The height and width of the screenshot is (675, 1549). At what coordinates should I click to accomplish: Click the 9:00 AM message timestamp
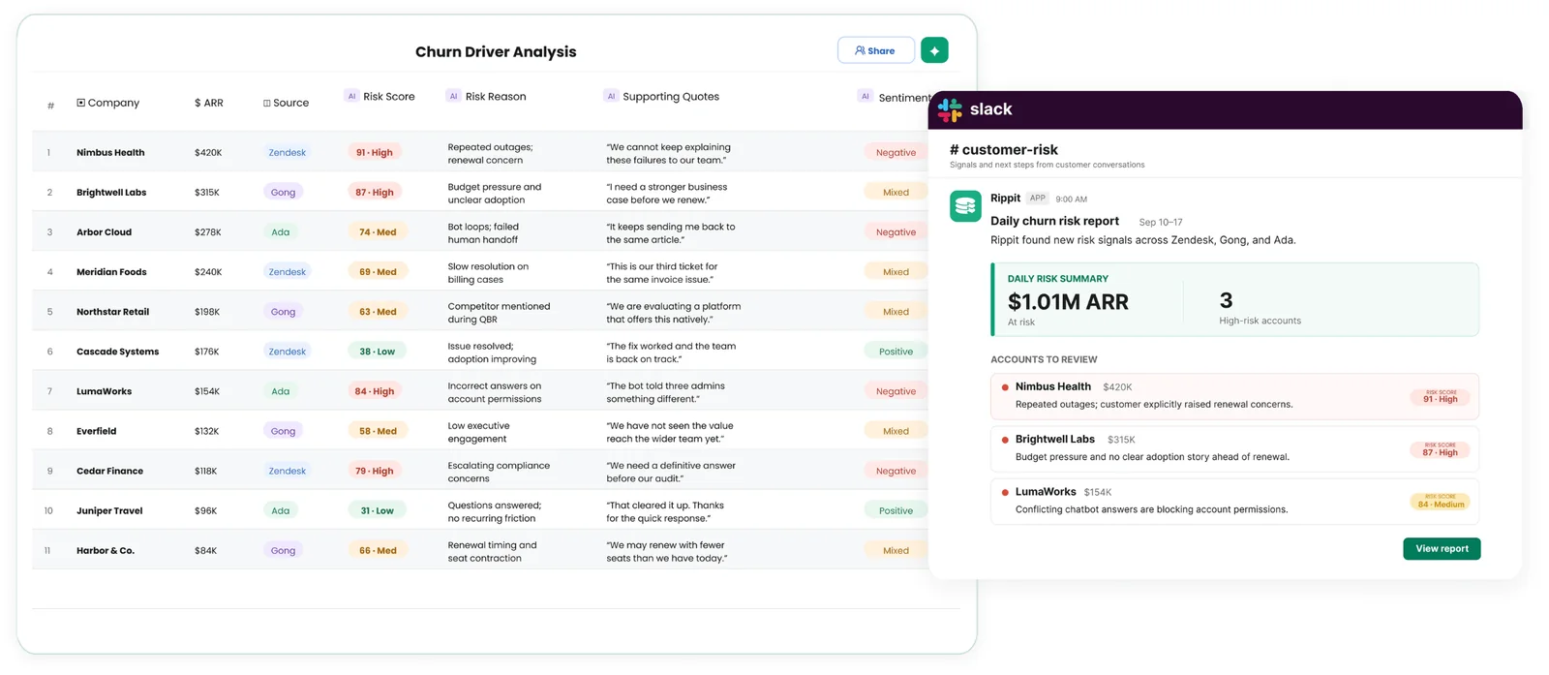click(1071, 199)
